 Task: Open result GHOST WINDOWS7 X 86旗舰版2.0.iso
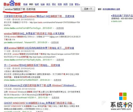tap(39, 103)
